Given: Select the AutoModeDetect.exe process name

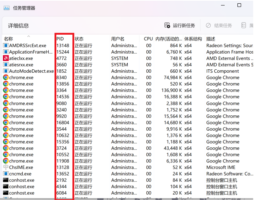Looking at the screenshot, I should (x=31, y=71).
